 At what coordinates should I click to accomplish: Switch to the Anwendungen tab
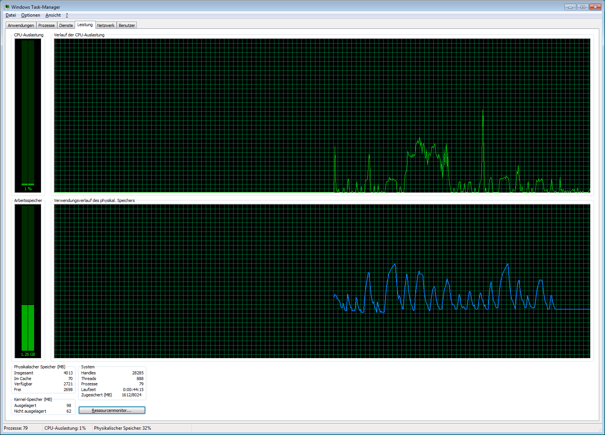[x=21, y=25]
